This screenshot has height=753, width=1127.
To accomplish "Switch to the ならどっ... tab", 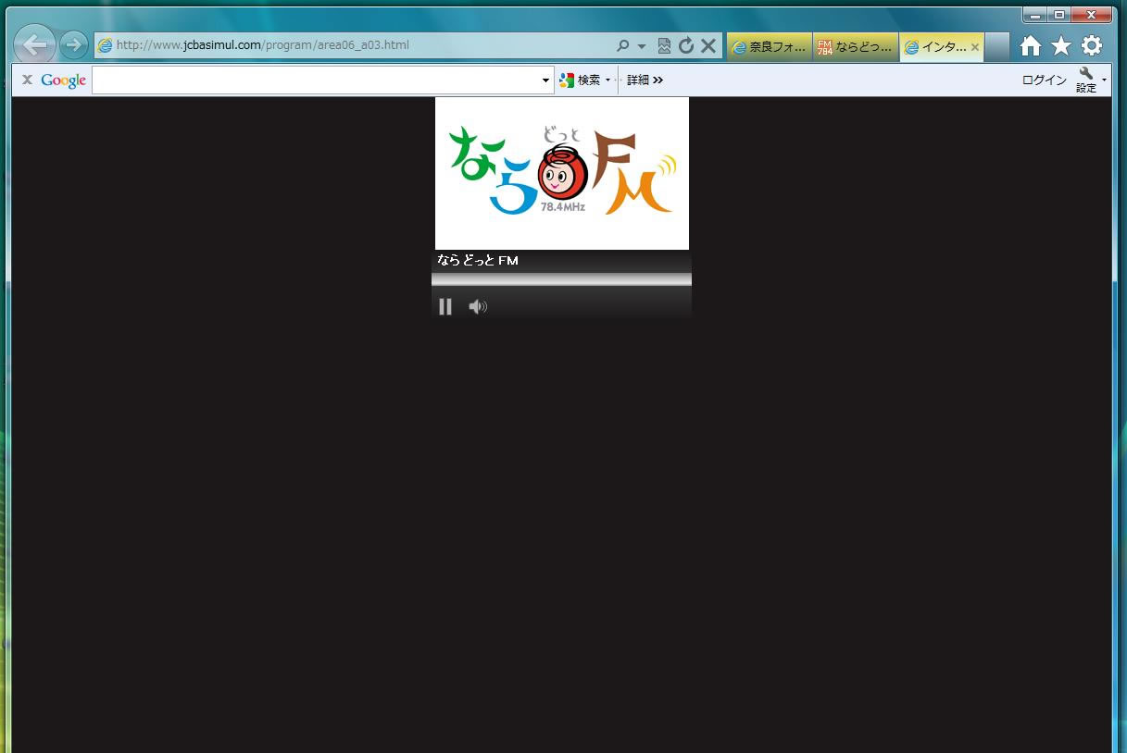I will tap(856, 47).
